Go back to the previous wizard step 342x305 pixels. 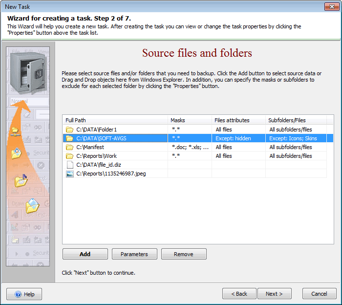tap(239, 294)
